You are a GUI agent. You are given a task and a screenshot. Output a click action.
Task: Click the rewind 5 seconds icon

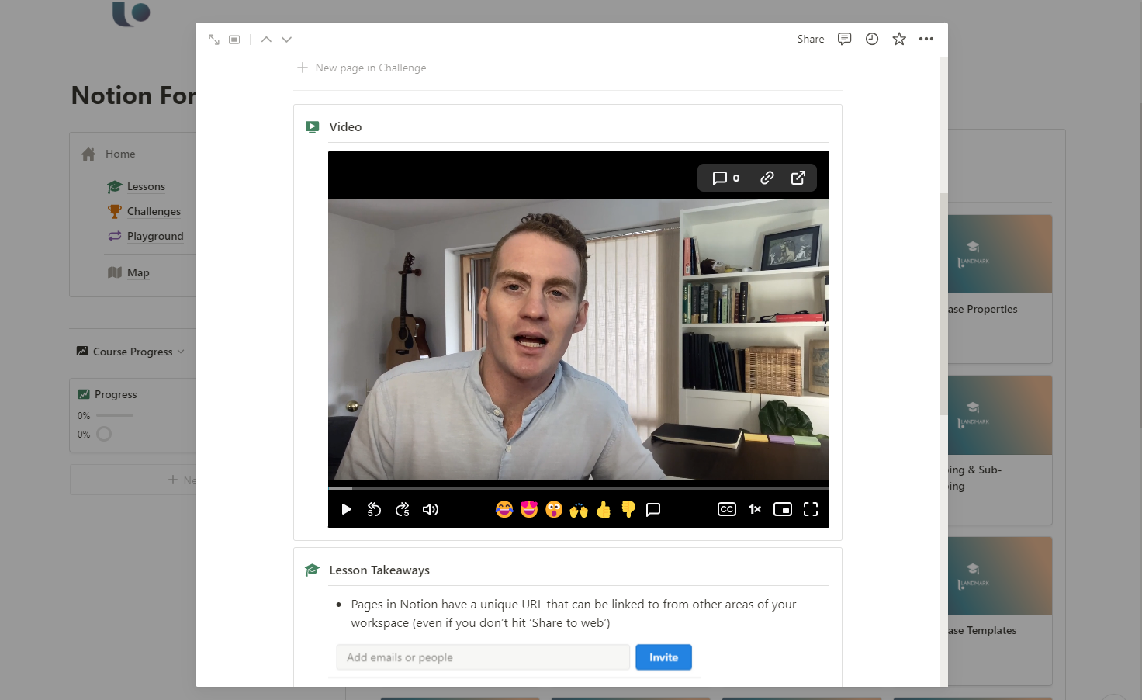pos(374,509)
